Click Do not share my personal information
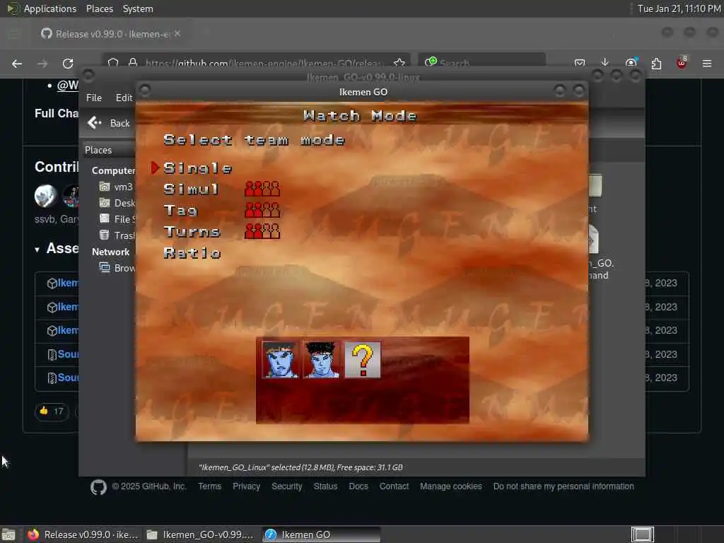The width and height of the screenshot is (724, 543). click(x=564, y=486)
